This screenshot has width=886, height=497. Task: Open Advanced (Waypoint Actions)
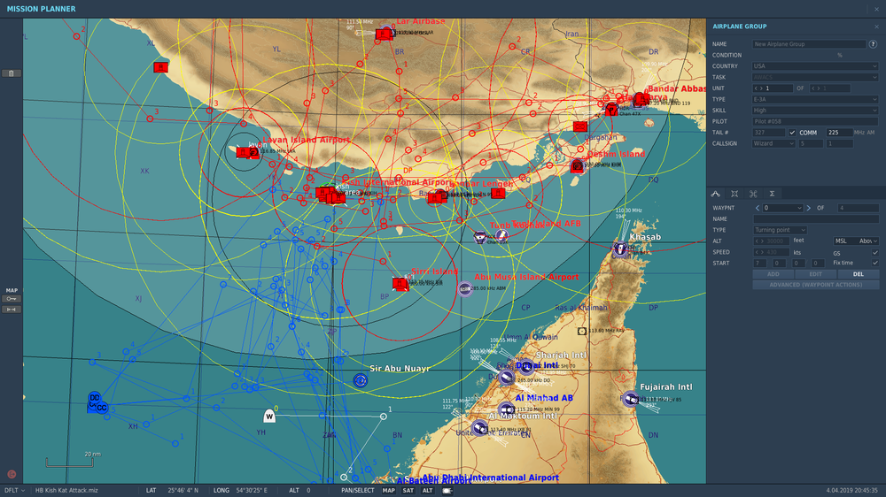(815, 285)
